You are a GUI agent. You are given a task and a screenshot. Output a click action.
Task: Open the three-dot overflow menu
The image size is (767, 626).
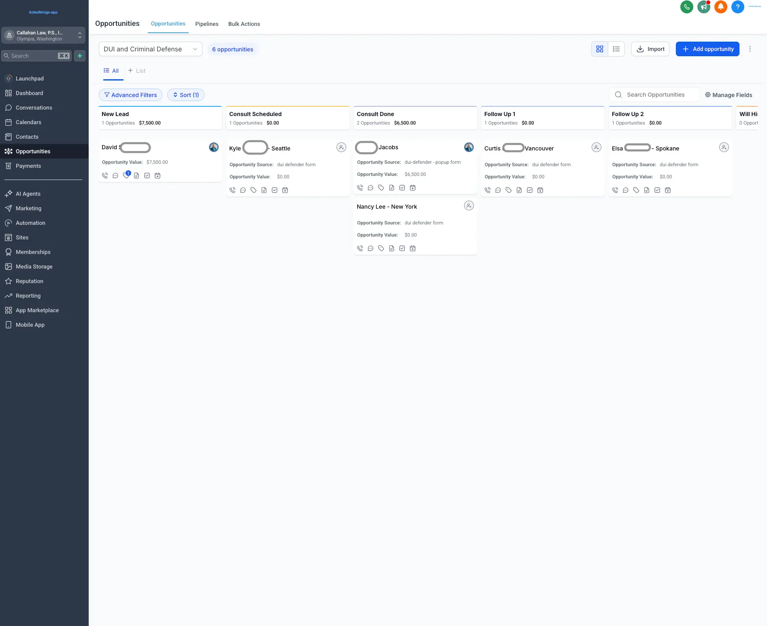750,49
